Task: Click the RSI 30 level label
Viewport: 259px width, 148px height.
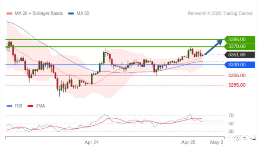Action: [231, 131]
